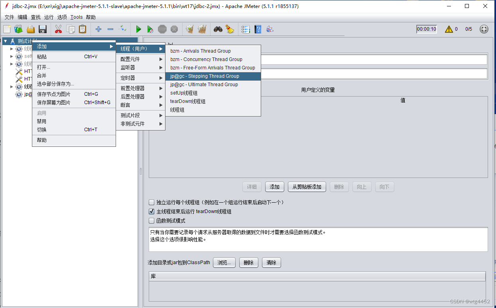Viewport: 496px width, 308px height.
Task: Collapse all nodes with minus icon
Action: [x=110, y=29]
